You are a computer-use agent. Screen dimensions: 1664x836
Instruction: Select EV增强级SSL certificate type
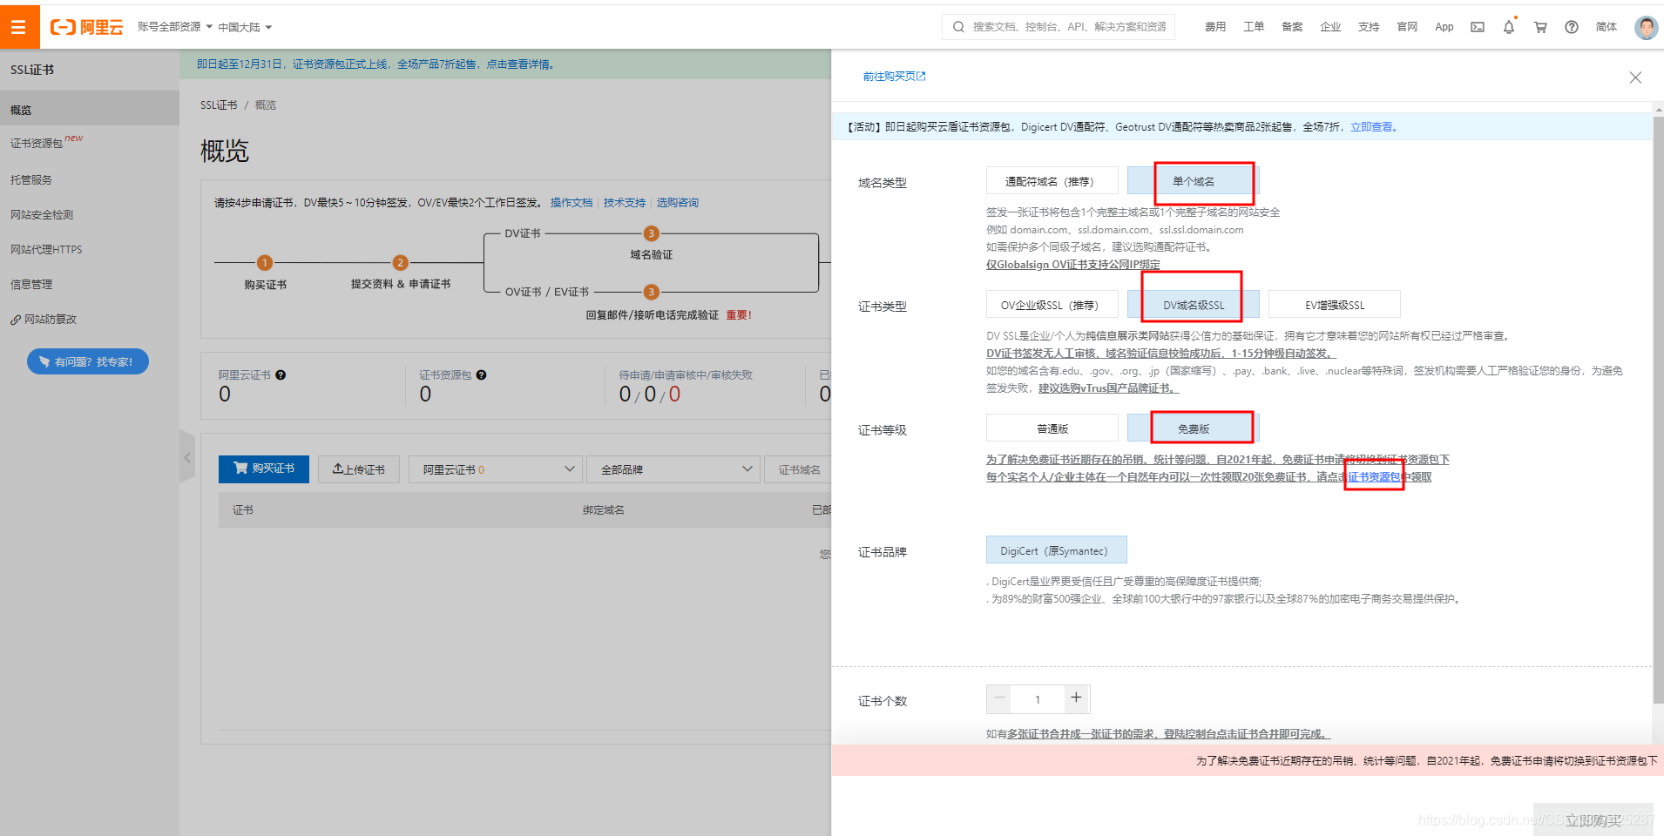1334,305
